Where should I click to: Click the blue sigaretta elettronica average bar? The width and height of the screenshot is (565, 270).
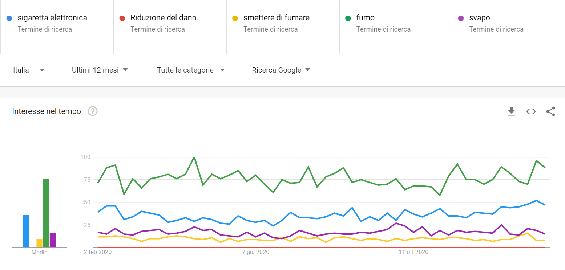(26, 231)
